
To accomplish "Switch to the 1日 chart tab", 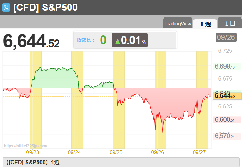I will (x=230, y=24).
